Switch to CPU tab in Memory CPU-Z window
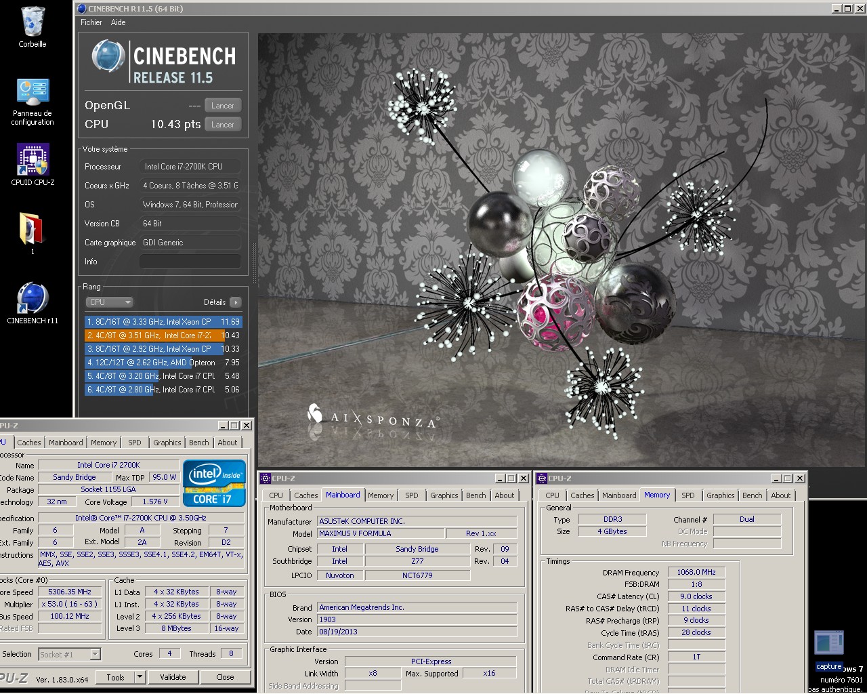Image resolution: width=867 pixels, height=694 pixels. pos(553,495)
